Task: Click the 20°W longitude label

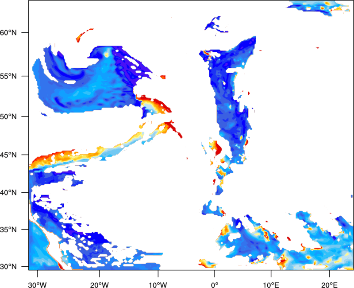Action: pos(100,285)
